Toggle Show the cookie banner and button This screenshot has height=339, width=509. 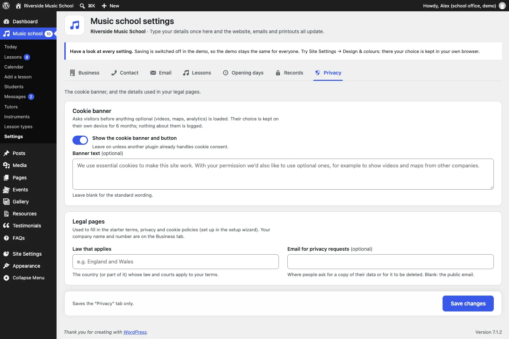pos(80,140)
